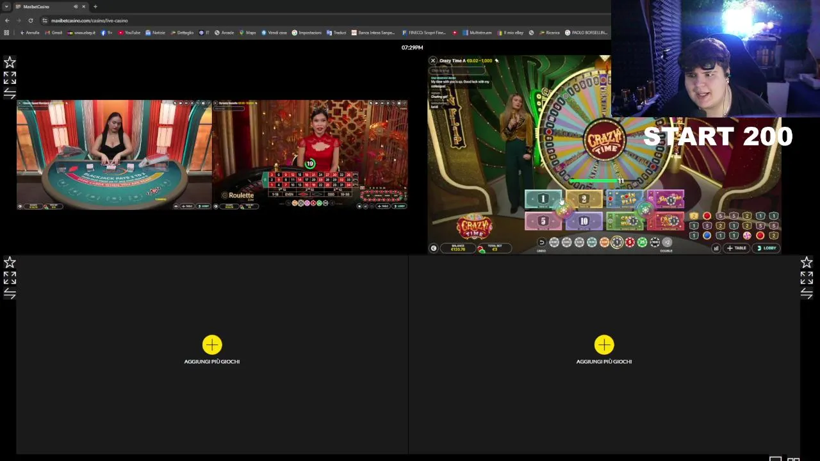Screen dimensions: 820x461
Task: Open the Traduci bookmark
Action: (336, 33)
